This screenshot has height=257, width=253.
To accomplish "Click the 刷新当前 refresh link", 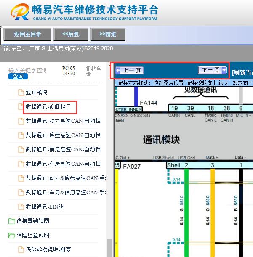I will click(242, 72).
